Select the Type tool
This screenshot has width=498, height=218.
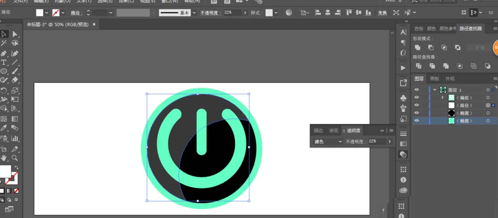(4, 62)
